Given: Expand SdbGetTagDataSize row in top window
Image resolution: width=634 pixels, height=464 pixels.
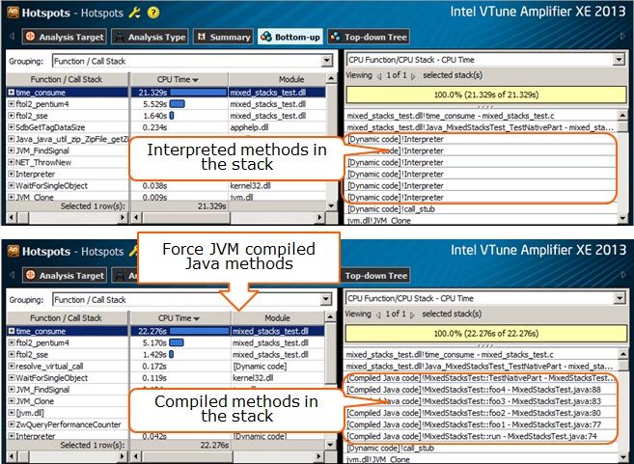Looking at the screenshot, I should pyautogui.click(x=12, y=127).
